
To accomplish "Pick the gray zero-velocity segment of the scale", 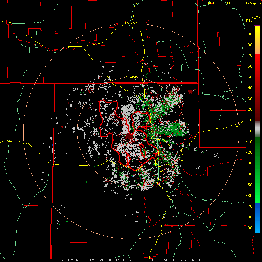I will point(257,129).
